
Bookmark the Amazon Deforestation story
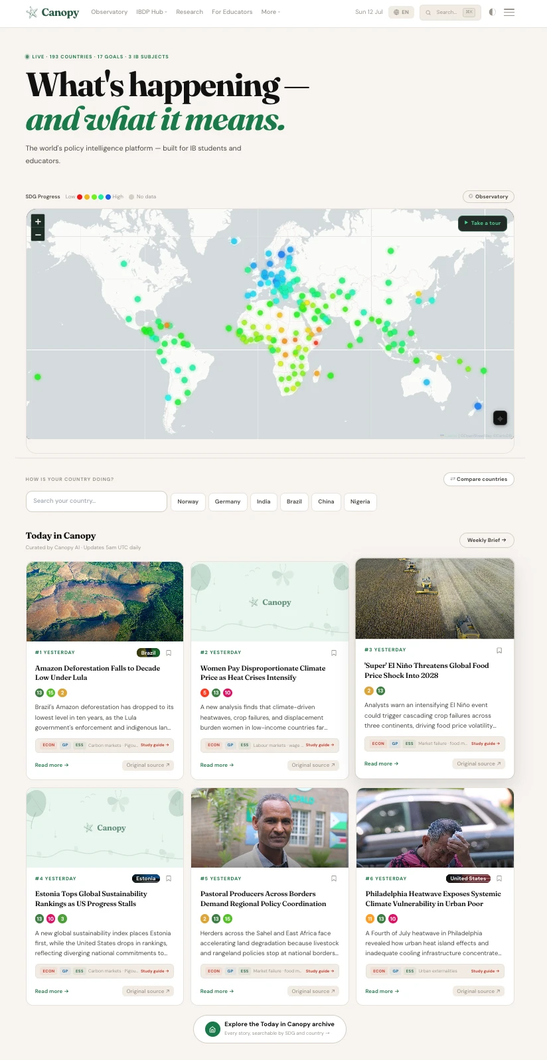coord(169,653)
